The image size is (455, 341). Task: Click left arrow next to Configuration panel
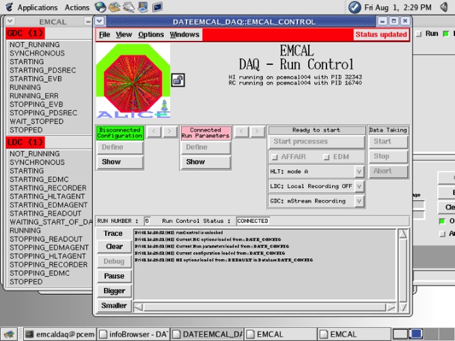coord(154,132)
